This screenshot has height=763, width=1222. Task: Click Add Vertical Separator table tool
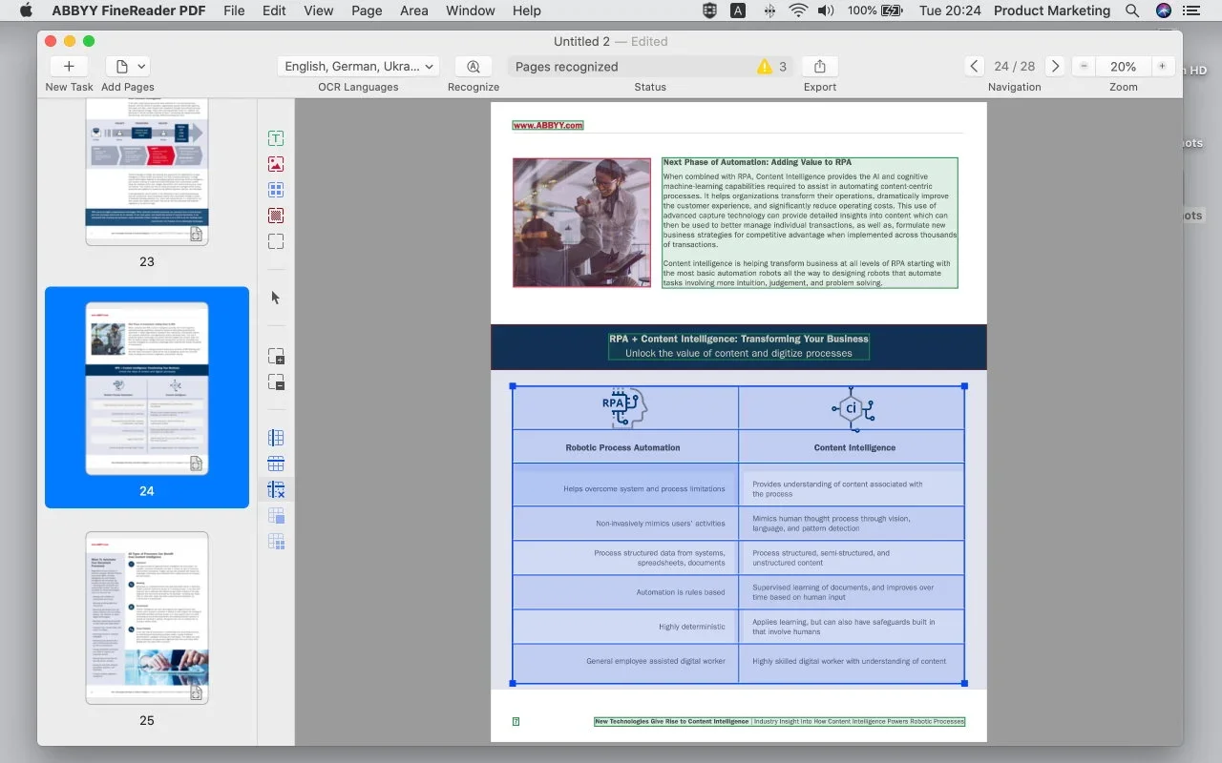point(276,438)
